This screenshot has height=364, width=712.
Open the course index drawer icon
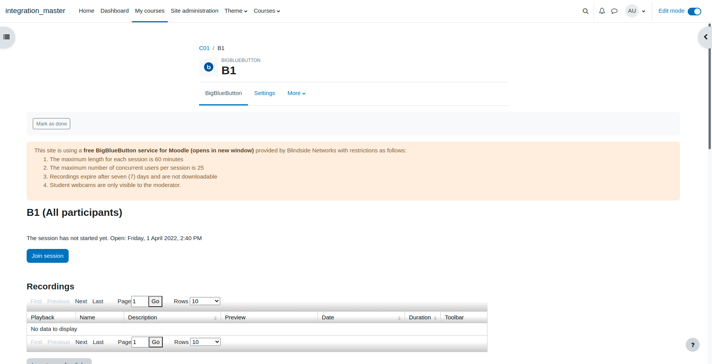(x=7, y=37)
